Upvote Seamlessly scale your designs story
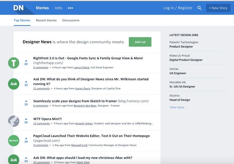This screenshot has height=164, width=234. [26, 101]
